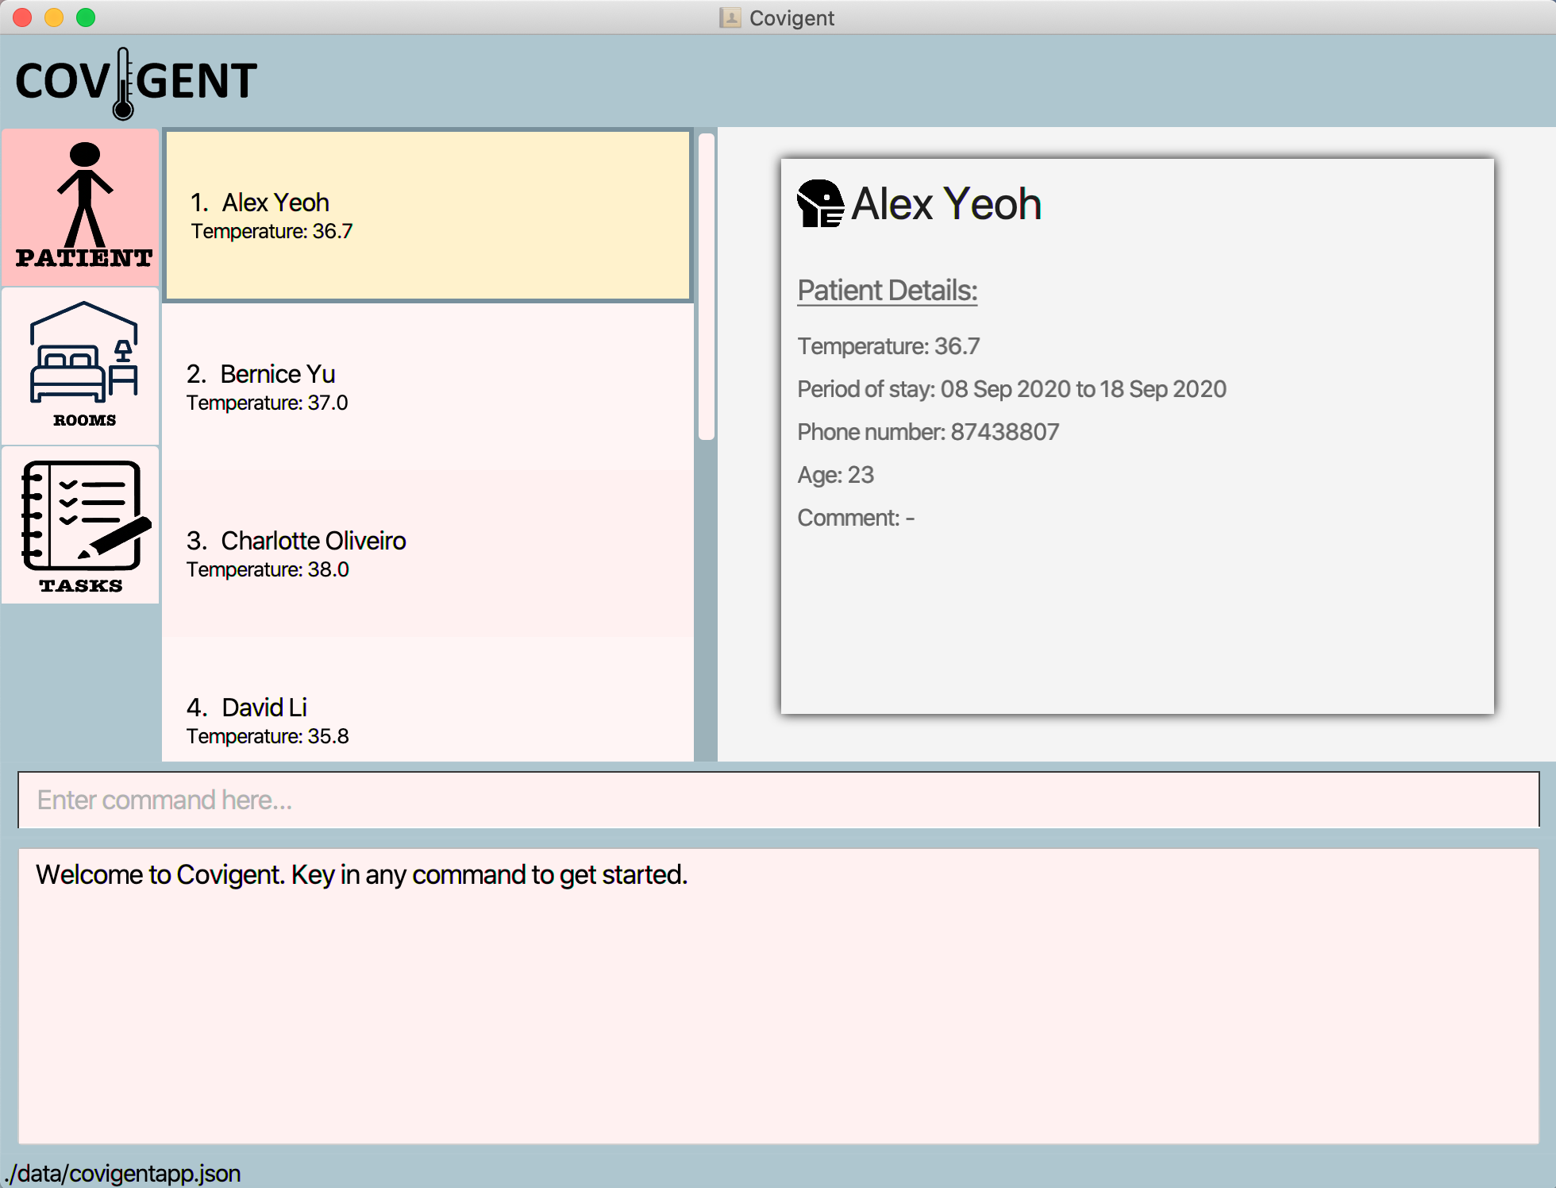
Task: Switch to the Rooms tab
Action: (81, 365)
